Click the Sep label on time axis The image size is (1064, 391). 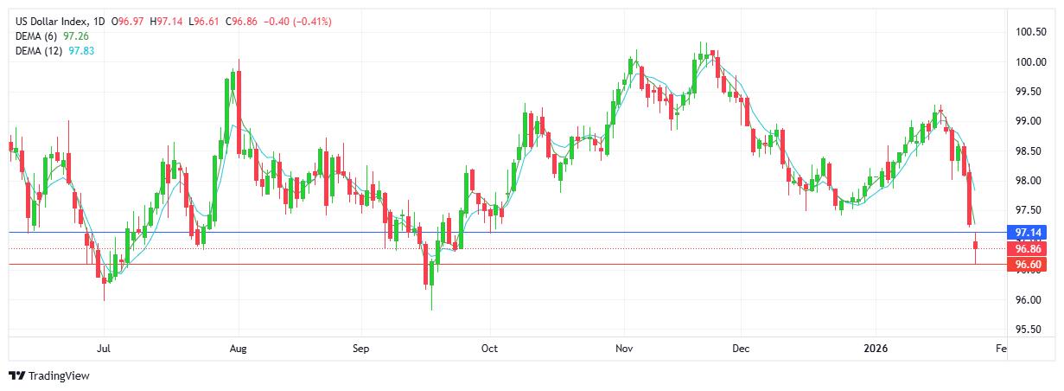[360, 349]
